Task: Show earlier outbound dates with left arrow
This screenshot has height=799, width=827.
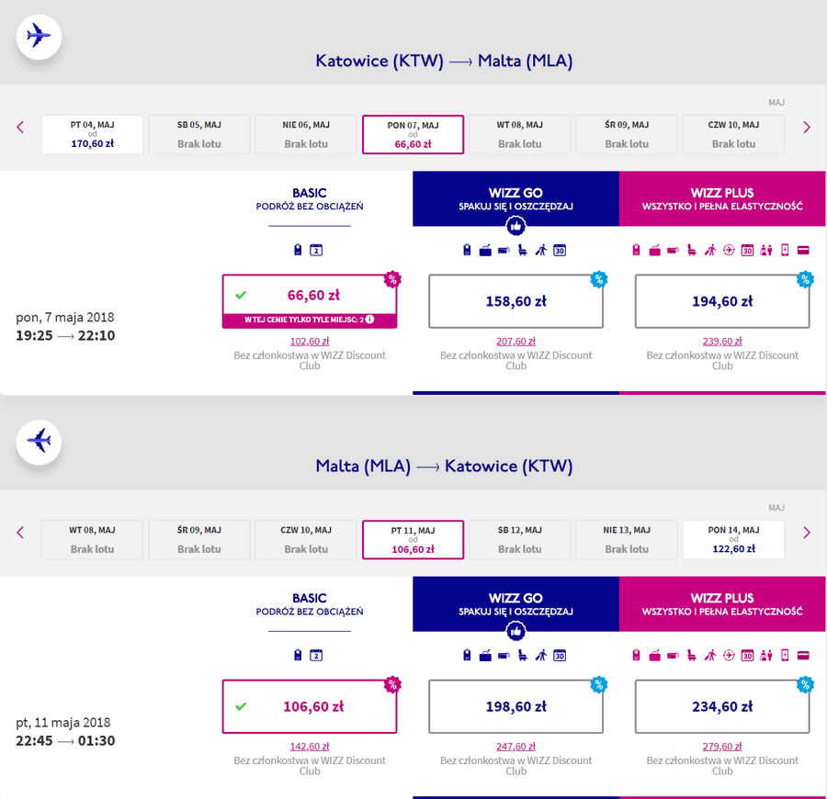Action: pos(20,127)
